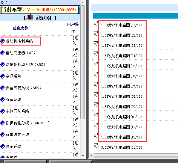
Task: Click the books icon in the 线路图 header
Action: click(30, 17)
